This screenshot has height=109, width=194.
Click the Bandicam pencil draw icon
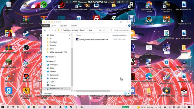pyautogui.click(x=122, y=2)
